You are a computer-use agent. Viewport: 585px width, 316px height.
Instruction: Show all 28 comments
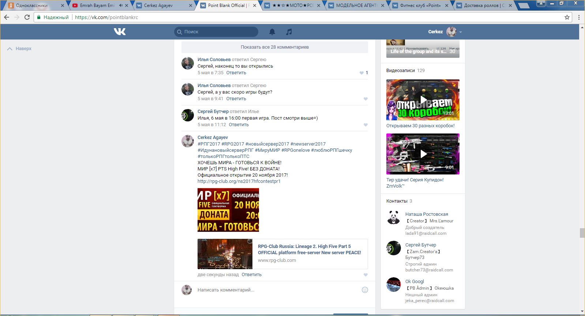tap(274, 47)
